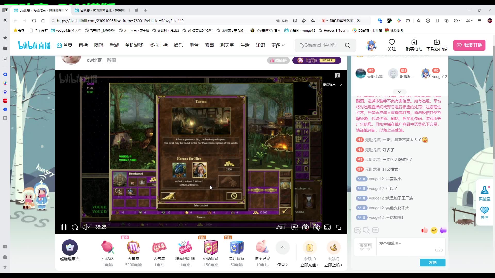This screenshot has height=278, width=495.
Task: Open a new browser tab
Action: [x=145, y=10]
